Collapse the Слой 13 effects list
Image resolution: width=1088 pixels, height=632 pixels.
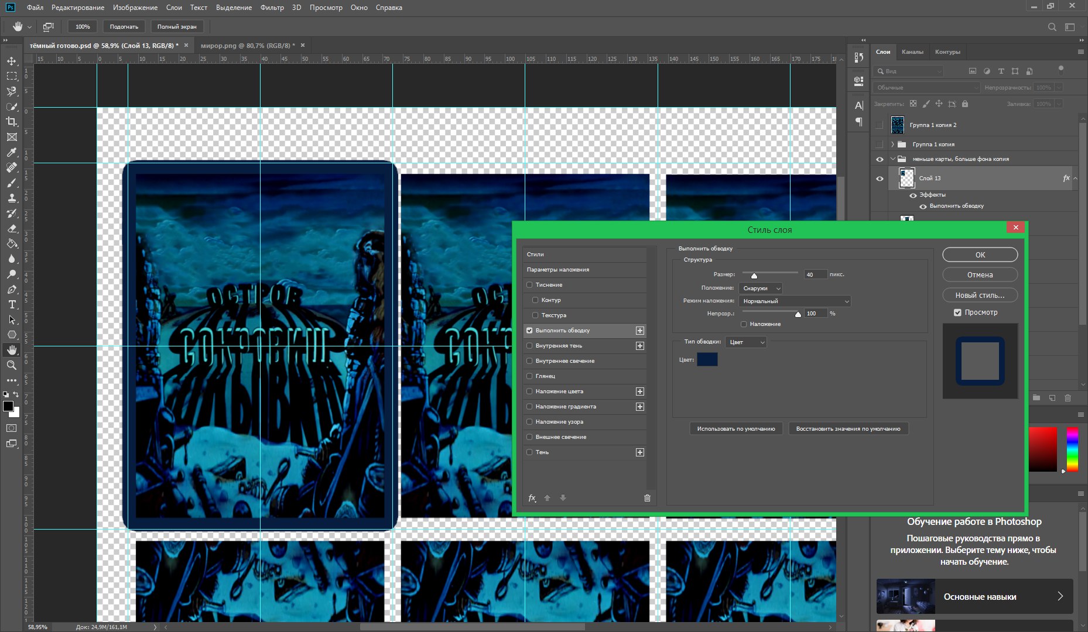click(1075, 178)
